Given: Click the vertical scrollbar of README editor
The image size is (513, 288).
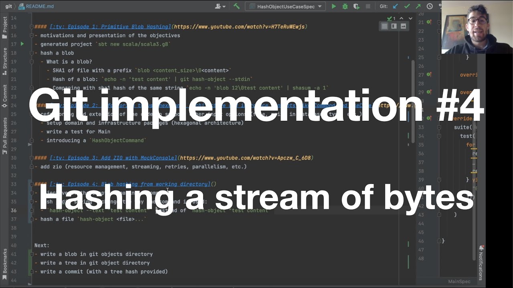Looking at the screenshot, I should (x=414, y=102).
